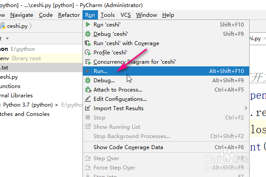The width and height of the screenshot is (266, 177).
Task: Click the Debug 'ceshi' bug icon
Action: 88,34
